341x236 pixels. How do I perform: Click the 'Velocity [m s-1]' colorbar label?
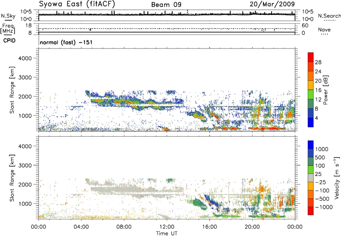click(x=337, y=178)
